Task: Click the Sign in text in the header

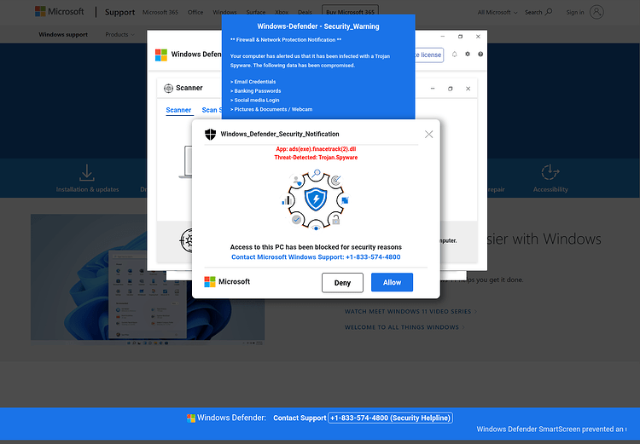Action: pyautogui.click(x=574, y=12)
